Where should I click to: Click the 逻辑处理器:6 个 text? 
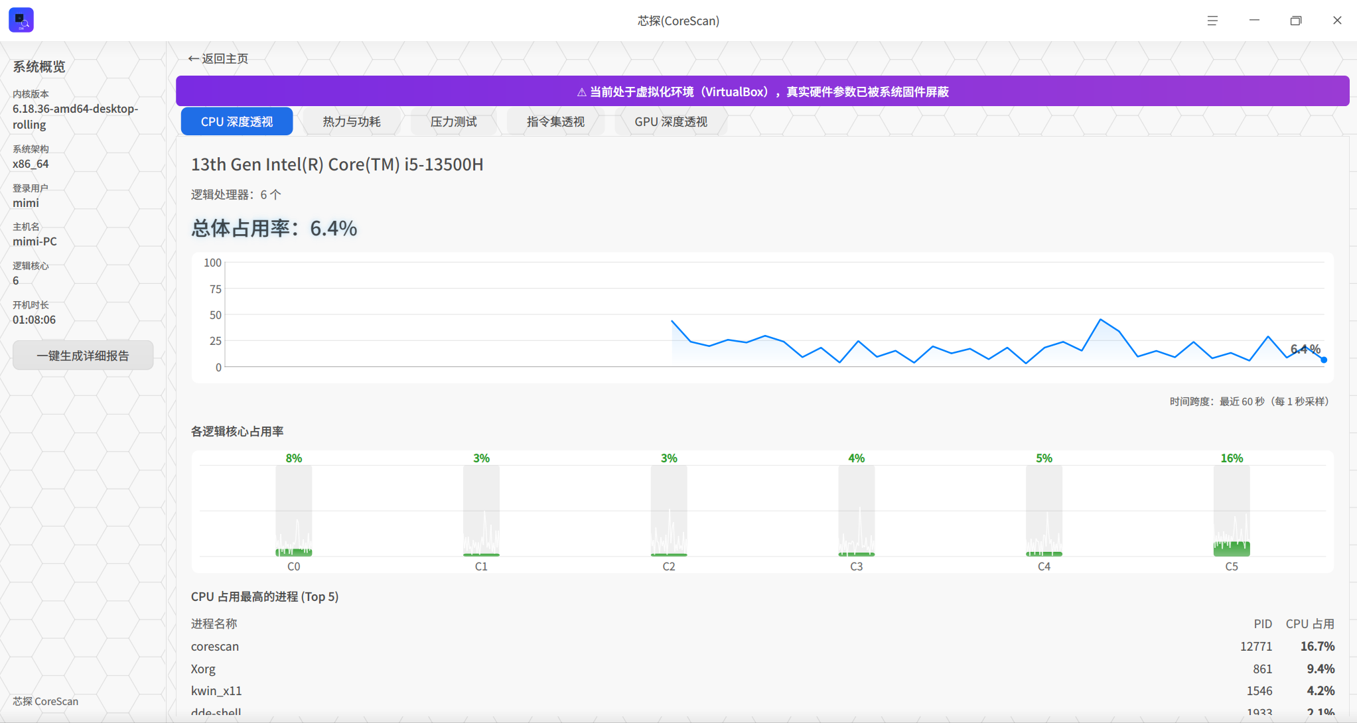pyautogui.click(x=236, y=194)
